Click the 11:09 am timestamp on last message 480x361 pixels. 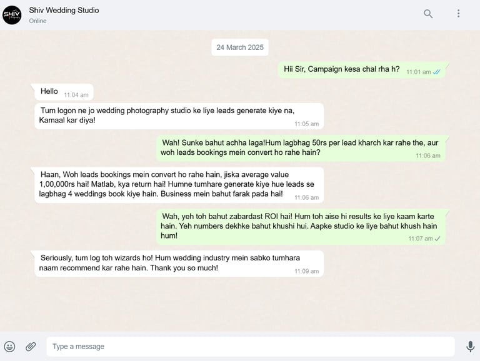[306, 271]
